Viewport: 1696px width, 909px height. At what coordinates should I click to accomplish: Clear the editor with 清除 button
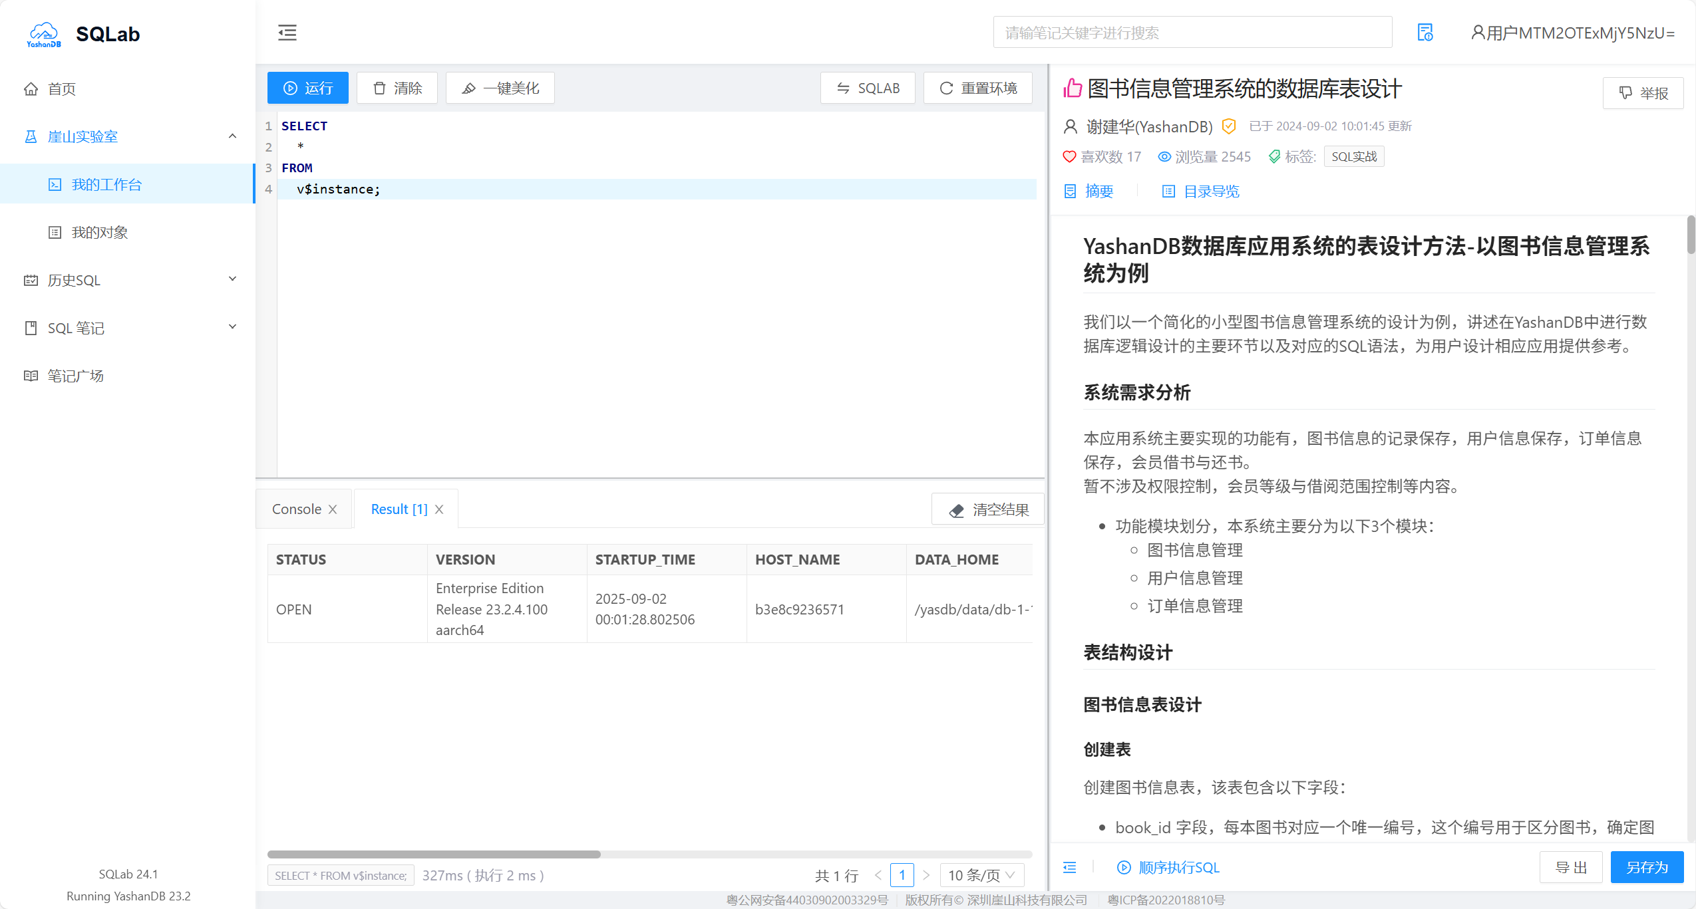[x=397, y=88]
